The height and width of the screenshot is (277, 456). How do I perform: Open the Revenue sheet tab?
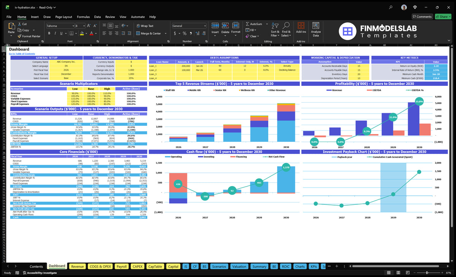78,266
